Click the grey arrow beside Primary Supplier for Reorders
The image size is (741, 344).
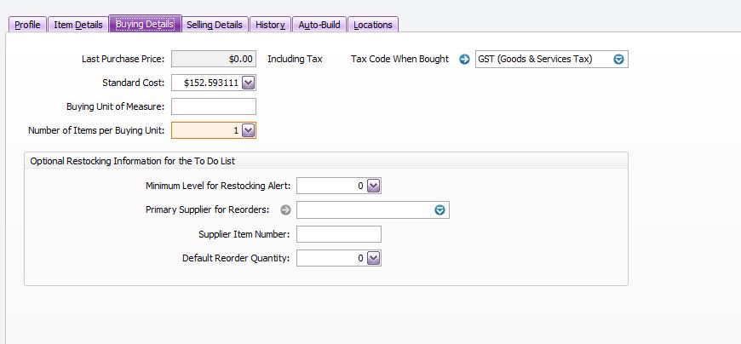click(285, 210)
